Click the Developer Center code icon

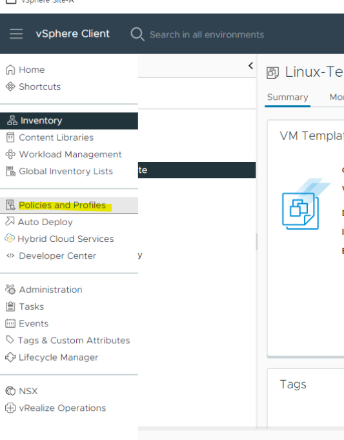click(x=10, y=255)
